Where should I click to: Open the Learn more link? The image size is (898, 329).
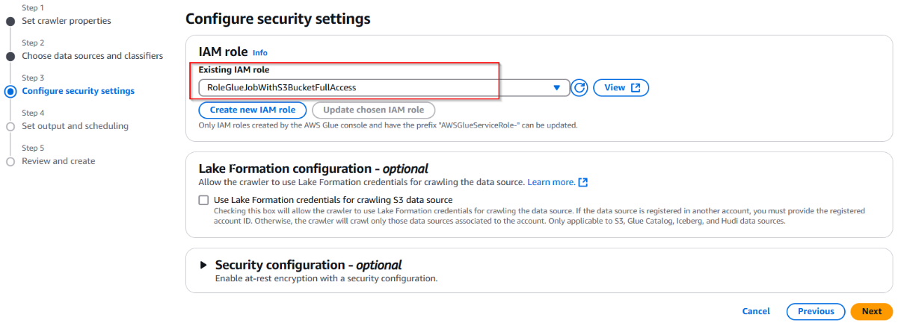551,182
